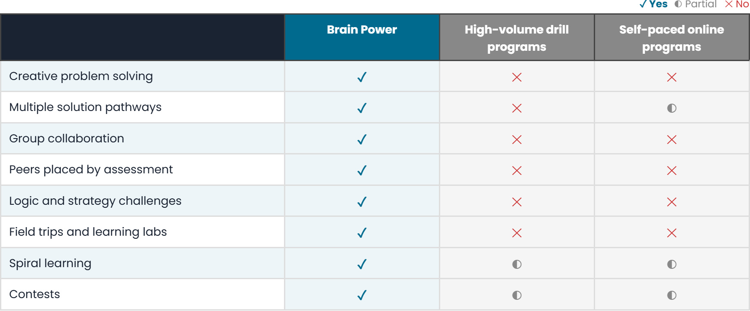Click the Creative problem solving row label
Image resolution: width=750 pixels, height=311 pixels.
click(x=81, y=76)
